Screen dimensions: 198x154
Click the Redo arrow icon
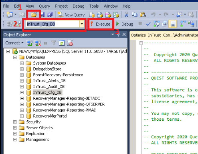pos(166,14)
